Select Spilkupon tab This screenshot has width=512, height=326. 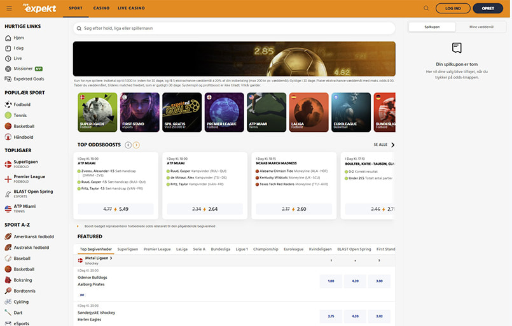(432, 27)
